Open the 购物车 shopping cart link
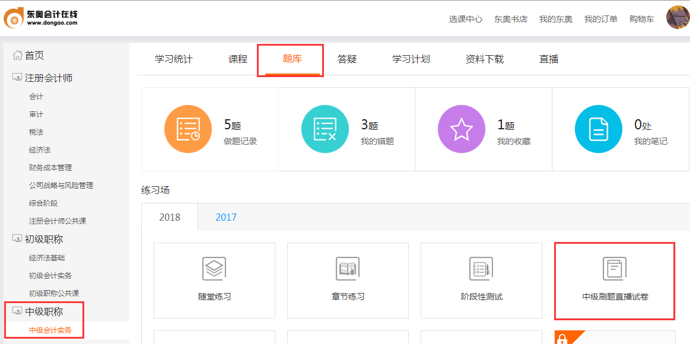The width and height of the screenshot is (690, 344). (641, 18)
